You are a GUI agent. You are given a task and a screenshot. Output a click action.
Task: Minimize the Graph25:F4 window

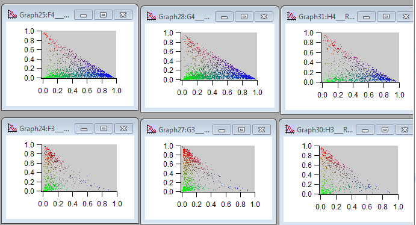click(83, 15)
